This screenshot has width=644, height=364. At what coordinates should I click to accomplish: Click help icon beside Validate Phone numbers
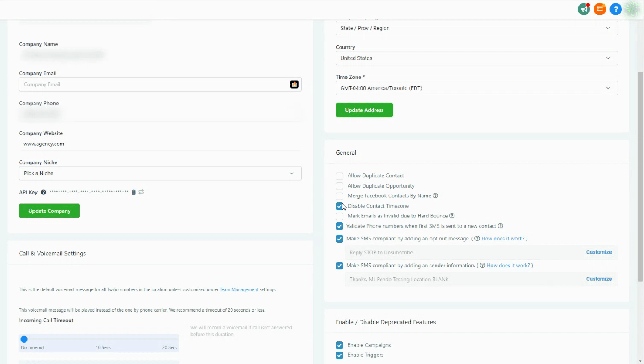pyautogui.click(x=501, y=226)
